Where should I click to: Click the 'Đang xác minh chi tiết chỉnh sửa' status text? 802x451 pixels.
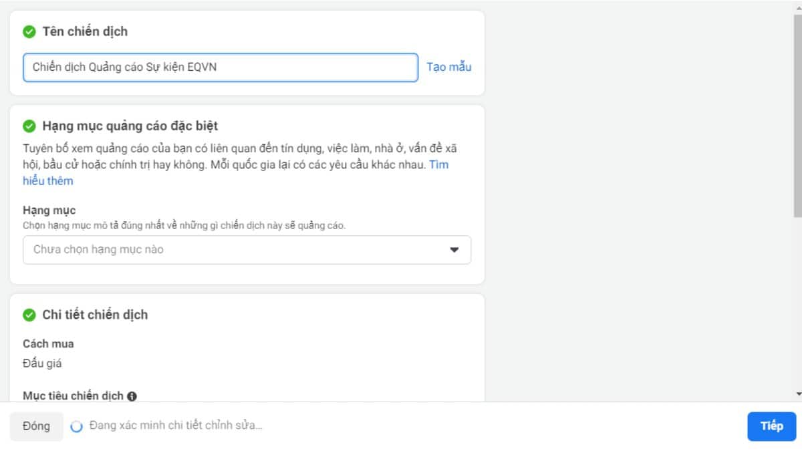point(176,426)
